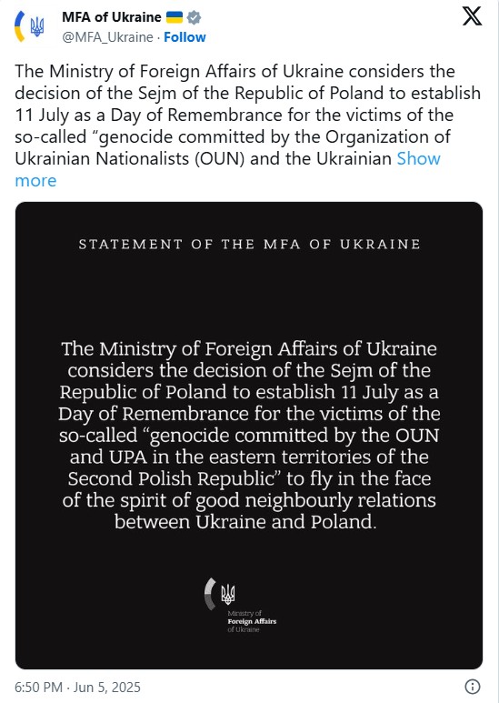The width and height of the screenshot is (499, 703).
Task: Click the trident emblem inside the statement image
Action: click(228, 594)
